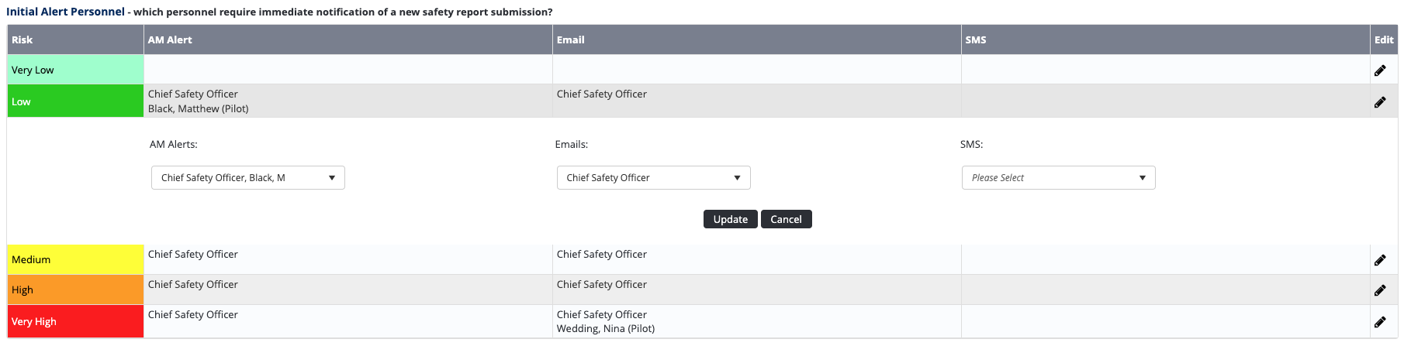The width and height of the screenshot is (1404, 346).
Task: Open the AM Alerts dropdown
Action: (x=248, y=178)
